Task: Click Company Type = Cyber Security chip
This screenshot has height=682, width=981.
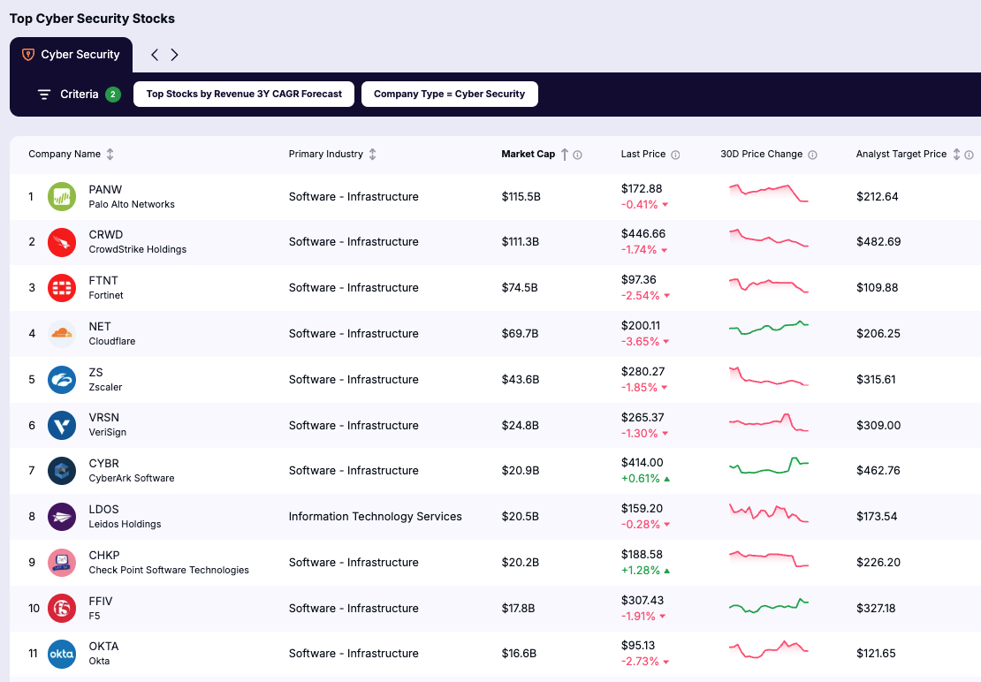Action: point(449,95)
